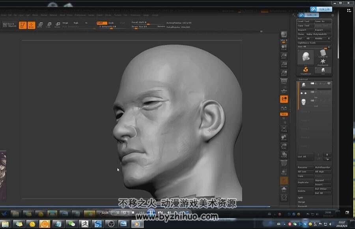
Task: Open the List All subtools dropdown
Action: 305,156
